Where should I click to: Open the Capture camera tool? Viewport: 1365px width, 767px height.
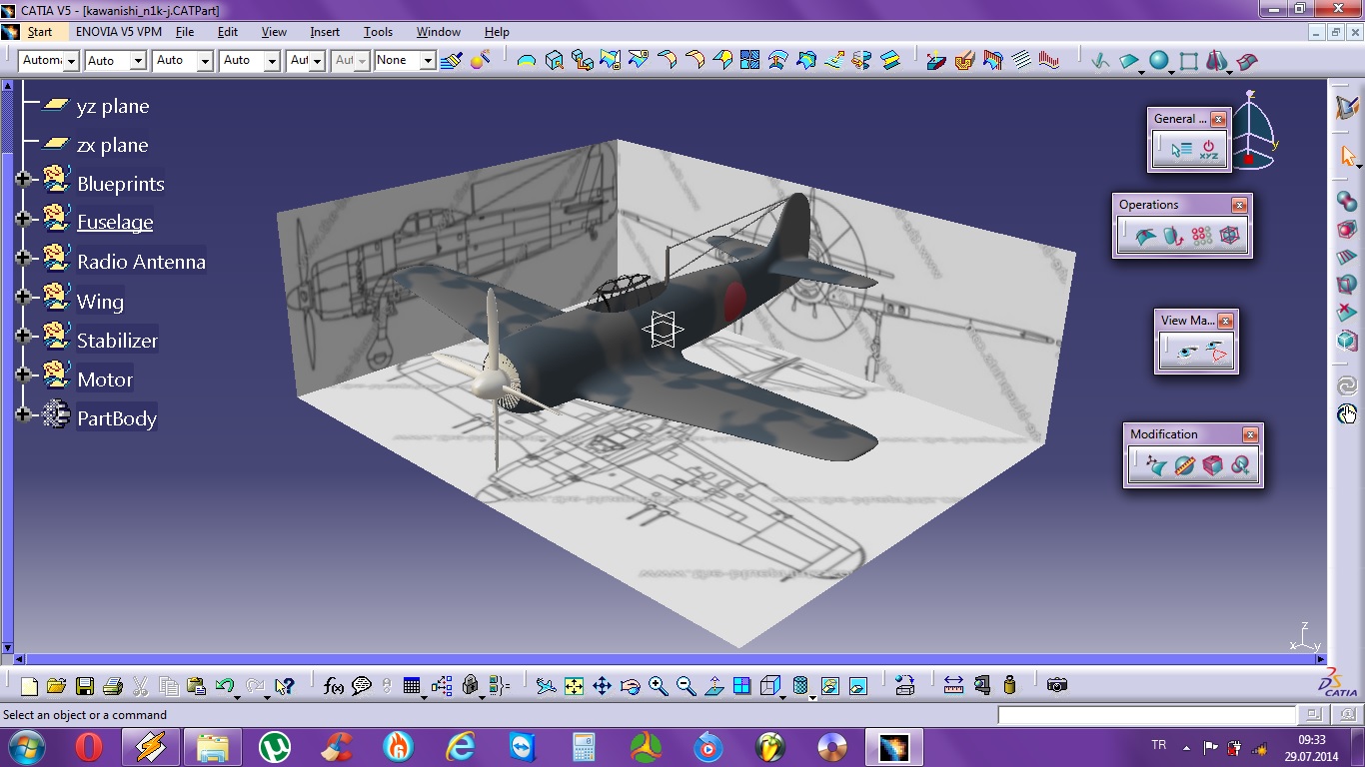click(x=1056, y=685)
